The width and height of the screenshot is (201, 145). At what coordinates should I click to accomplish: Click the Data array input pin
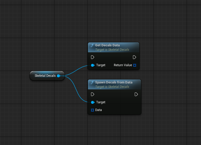tap(92, 110)
